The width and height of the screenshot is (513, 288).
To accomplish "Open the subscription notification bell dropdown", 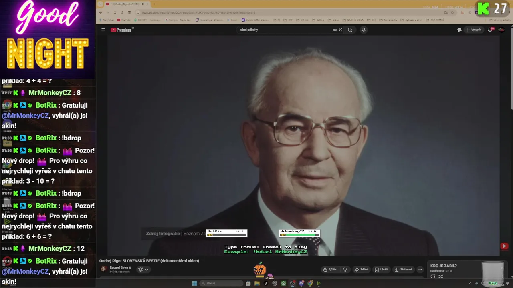I will [143, 270].
